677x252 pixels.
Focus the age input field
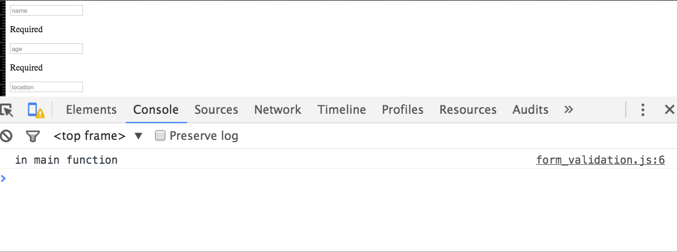point(46,49)
